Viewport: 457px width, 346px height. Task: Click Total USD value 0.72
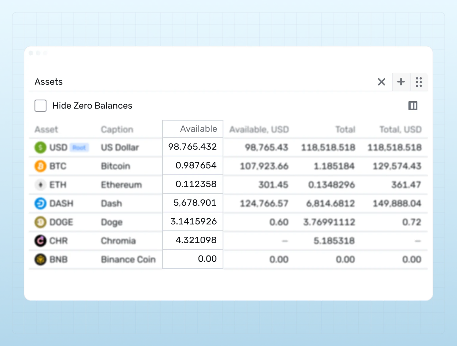412,222
